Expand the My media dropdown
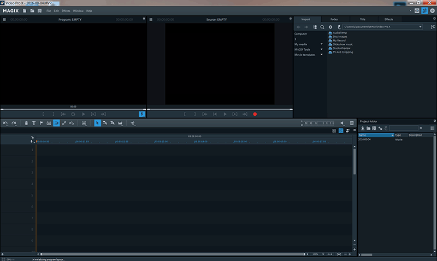This screenshot has width=437, height=261. [x=321, y=44]
